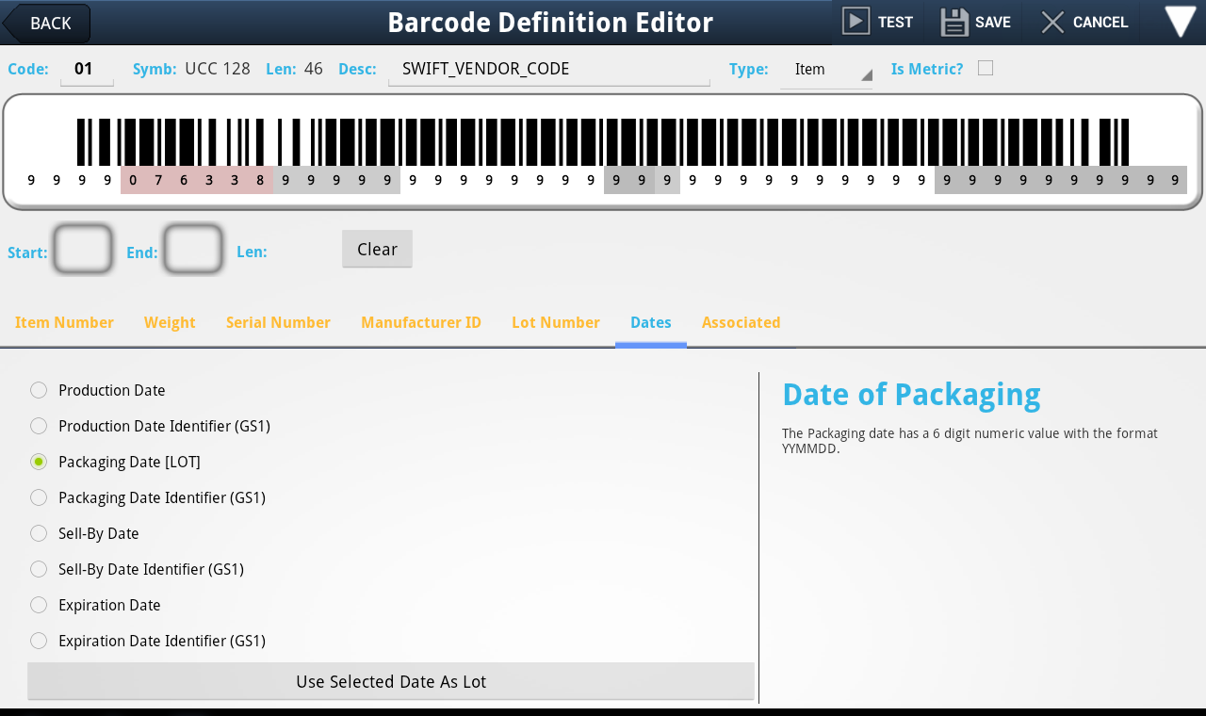The width and height of the screenshot is (1206, 716).
Task: Select the Production Date radio option
Action: click(39, 390)
